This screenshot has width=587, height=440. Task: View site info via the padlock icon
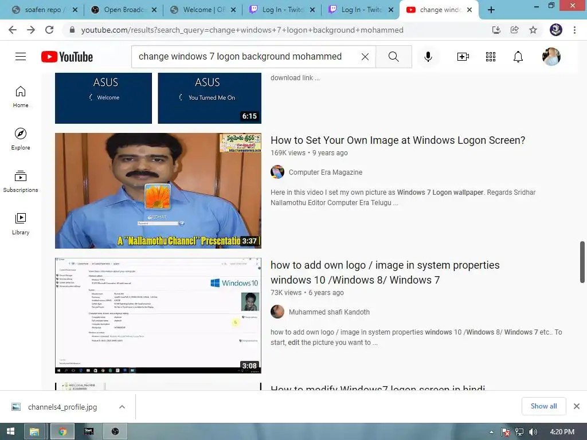coord(72,30)
